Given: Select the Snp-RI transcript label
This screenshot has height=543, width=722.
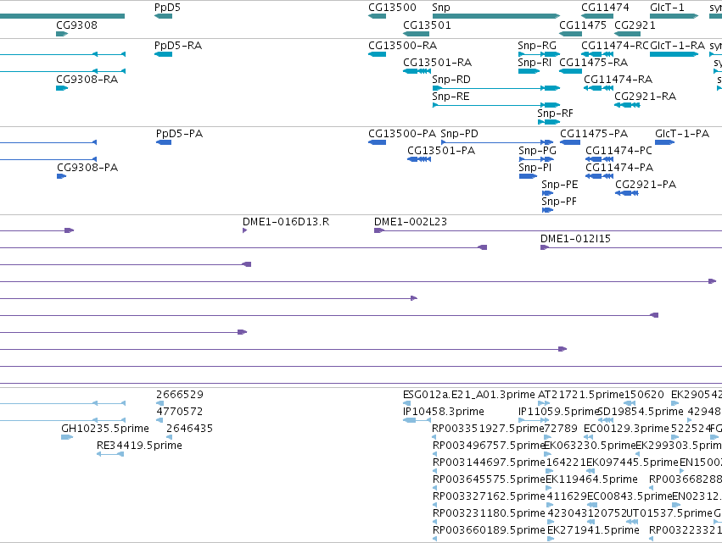Looking at the screenshot, I should tap(535, 62).
